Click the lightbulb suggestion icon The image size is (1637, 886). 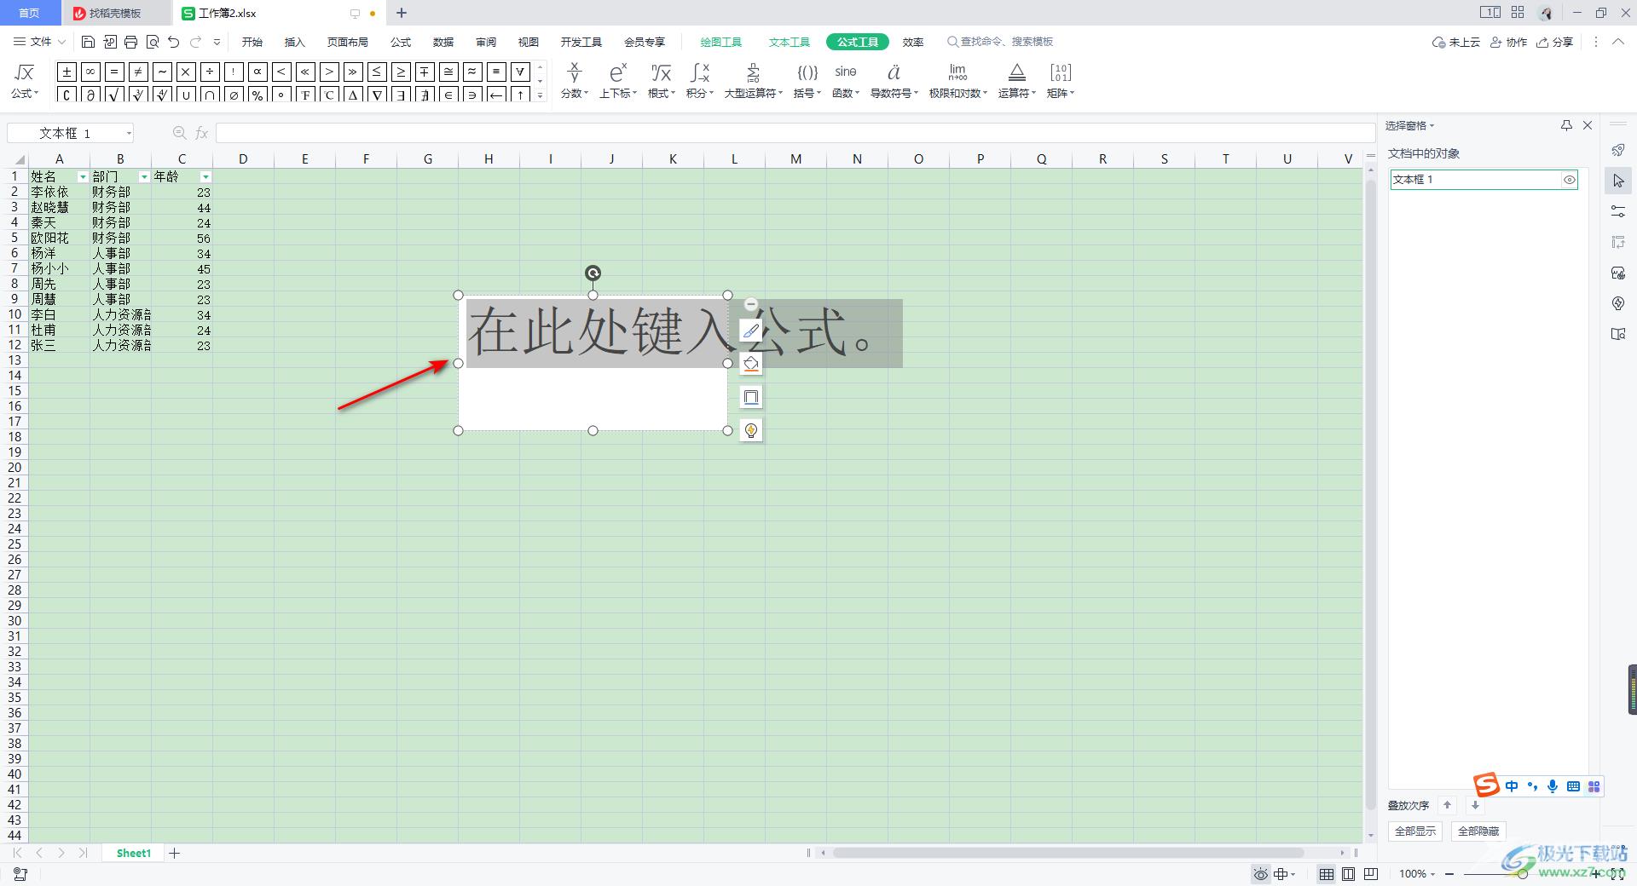[751, 430]
